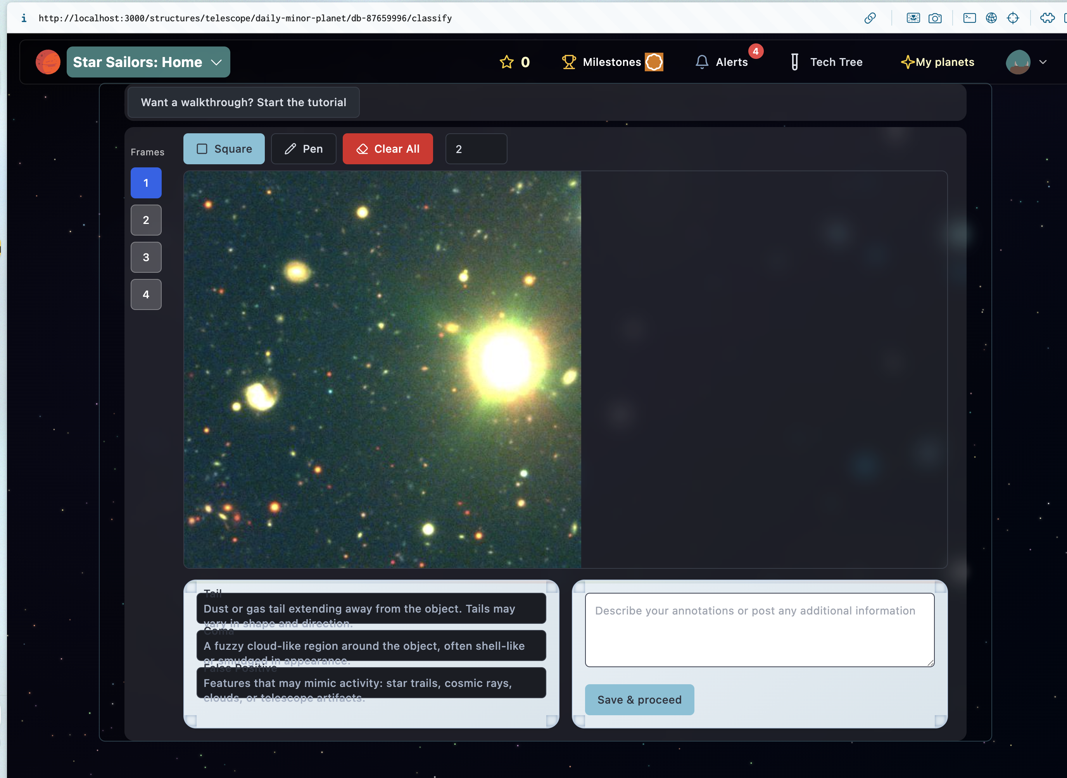Viewport: 1067px width, 778px height.
Task: Focus the annotation description text area
Action: click(x=759, y=630)
